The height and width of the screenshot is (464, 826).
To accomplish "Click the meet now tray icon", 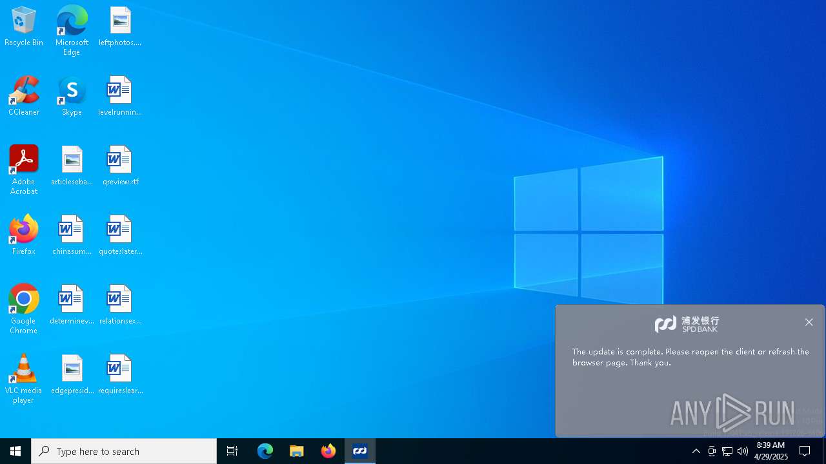I will point(712,451).
